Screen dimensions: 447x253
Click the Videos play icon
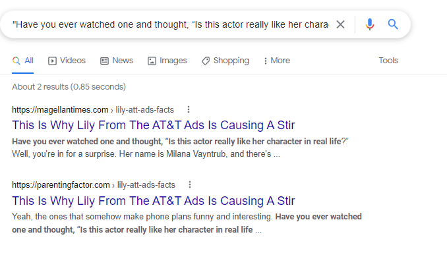[x=52, y=61]
